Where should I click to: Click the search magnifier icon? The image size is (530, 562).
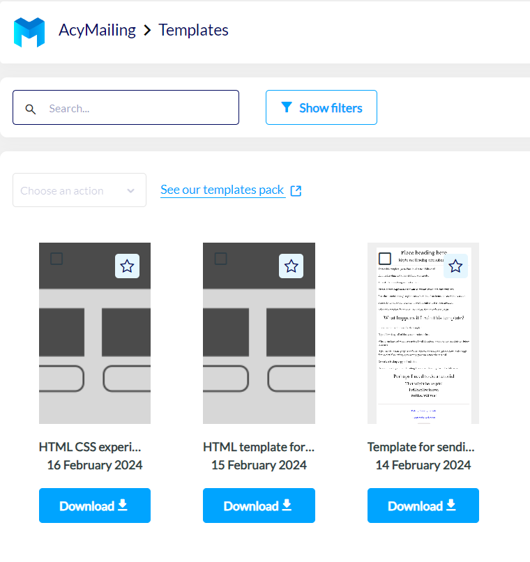tap(31, 109)
